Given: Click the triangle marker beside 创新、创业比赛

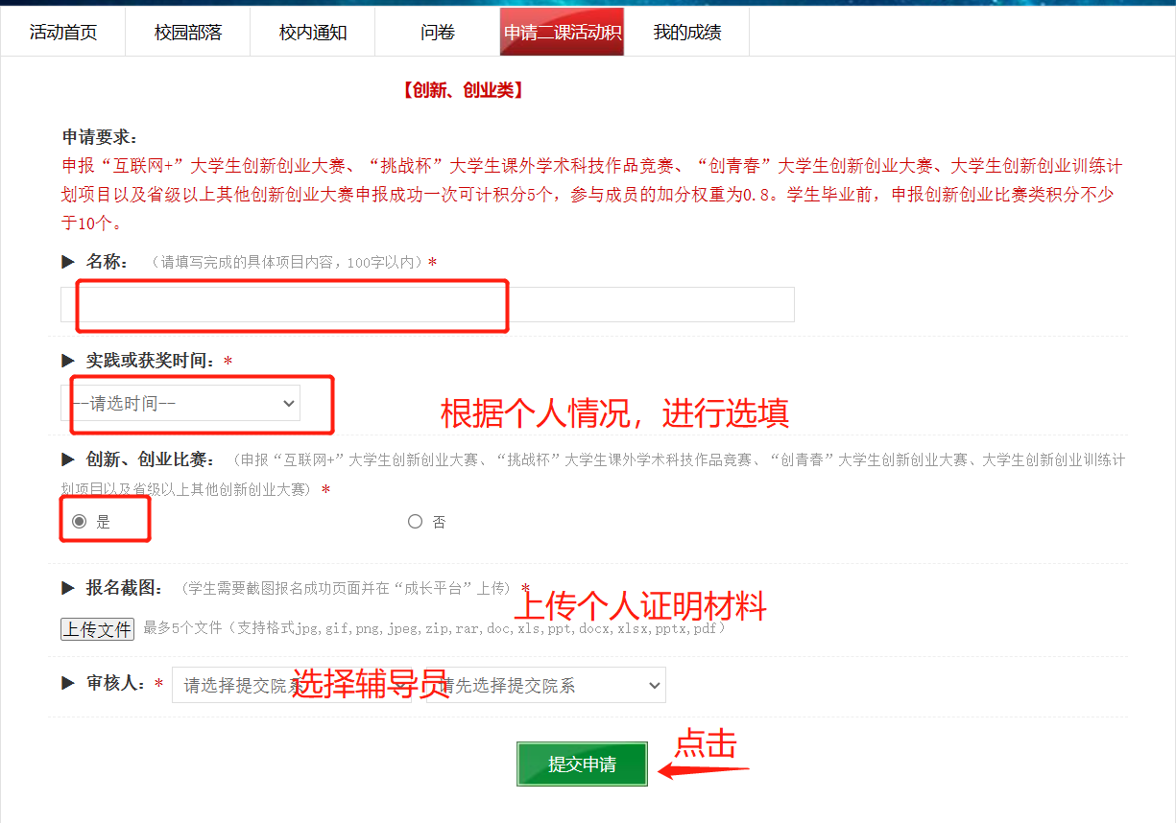Looking at the screenshot, I should [x=68, y=459].
